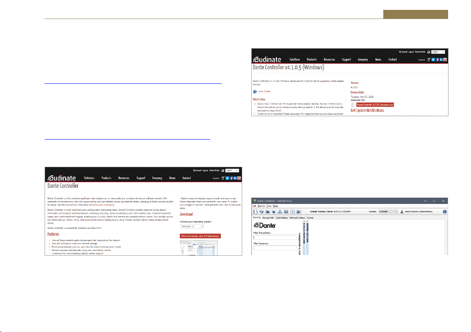Screen dimensions: 471x332
Task: Open the File menu in Dante Controller
Action: [x=254, y=206]
